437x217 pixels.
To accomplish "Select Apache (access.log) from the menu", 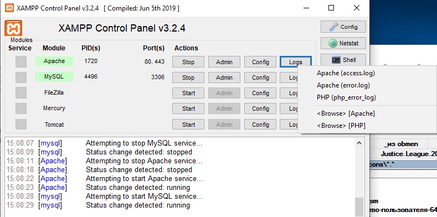I will 346,73.
